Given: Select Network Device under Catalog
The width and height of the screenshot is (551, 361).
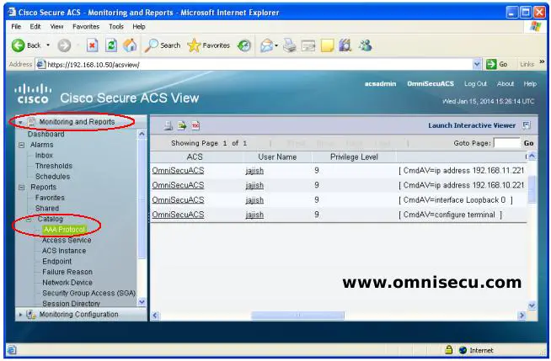Looking at the screenshot, I should pos(67,283).
